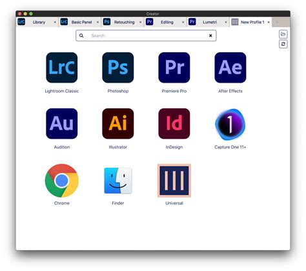The image size is (306, 271).
Task: Close the New Profile 1 tab
Action: (269, 22)
